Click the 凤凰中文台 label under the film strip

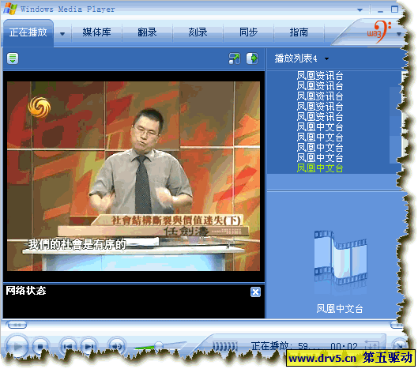click(340, 309)
